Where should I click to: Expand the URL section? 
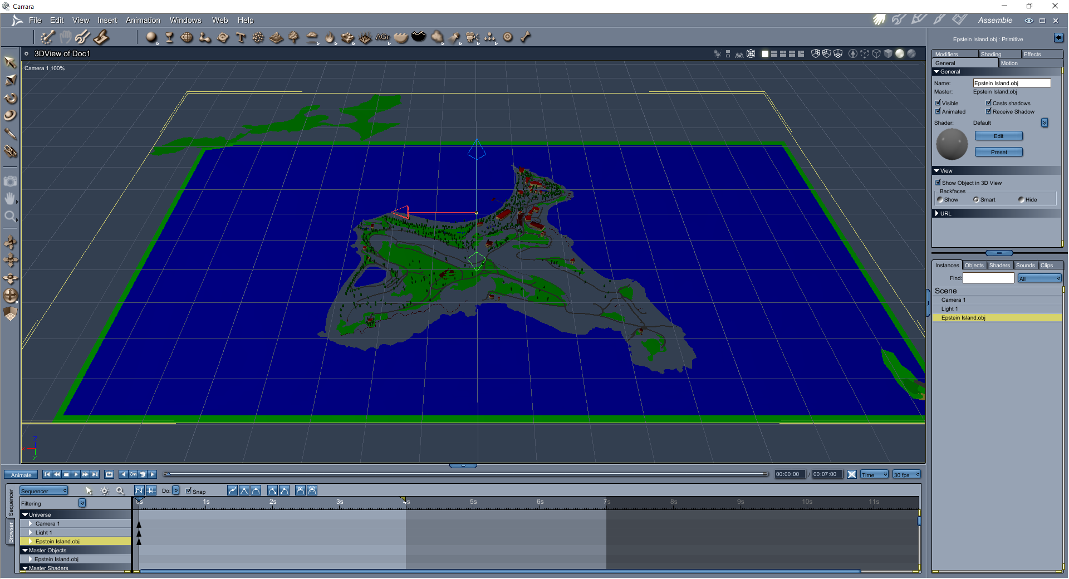pos(937,213)
